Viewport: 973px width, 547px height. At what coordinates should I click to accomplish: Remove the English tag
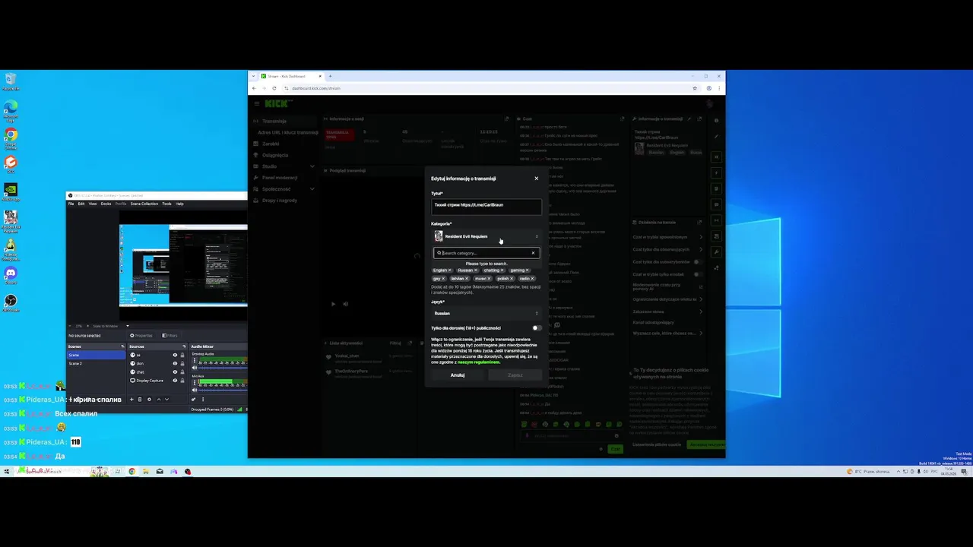coord(450,270)
